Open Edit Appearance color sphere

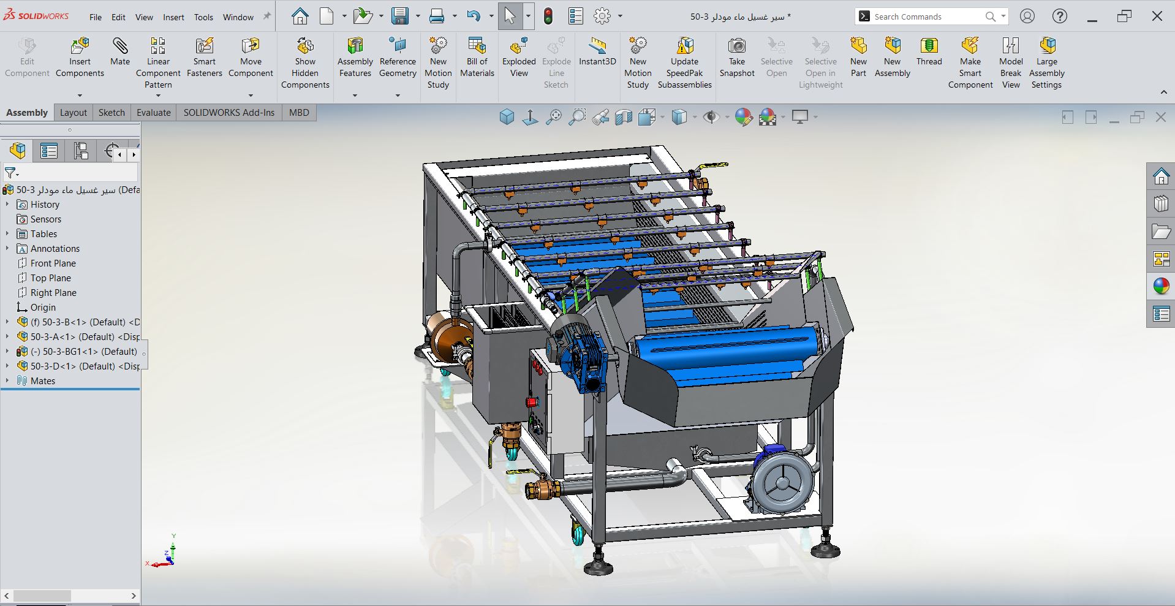coord(744,116)
